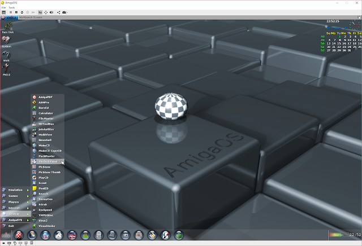The width and height of the screenshot is (362, 246).
Task: Click the reset circular arrow toolbar icon
Action: point(22,12)
